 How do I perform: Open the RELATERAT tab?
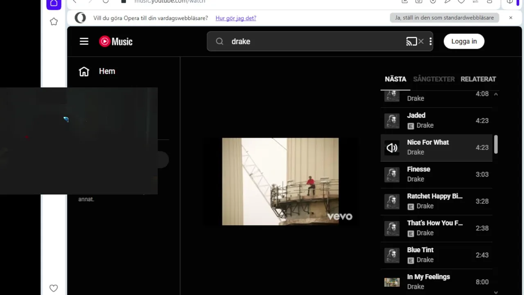click(x=478, y=79)
